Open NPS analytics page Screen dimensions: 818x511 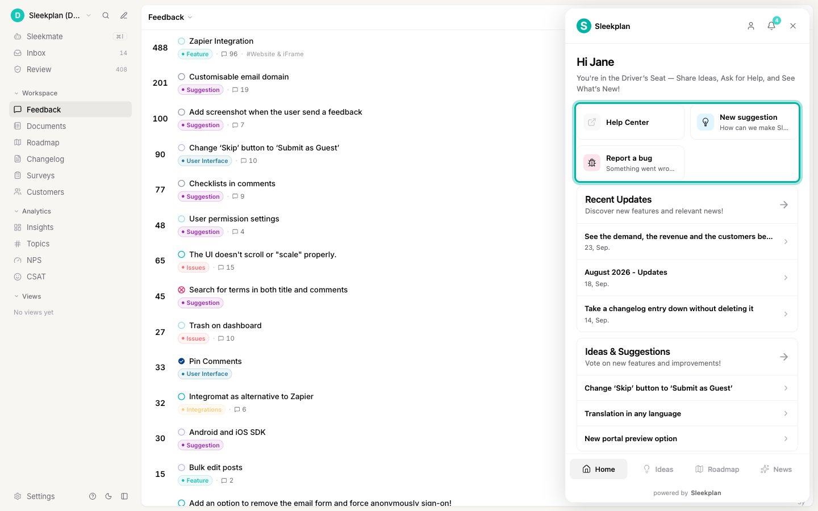click(x=70, y=260)
